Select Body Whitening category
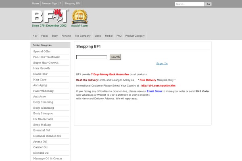This screenshot has height=161, width=242. 50,108
